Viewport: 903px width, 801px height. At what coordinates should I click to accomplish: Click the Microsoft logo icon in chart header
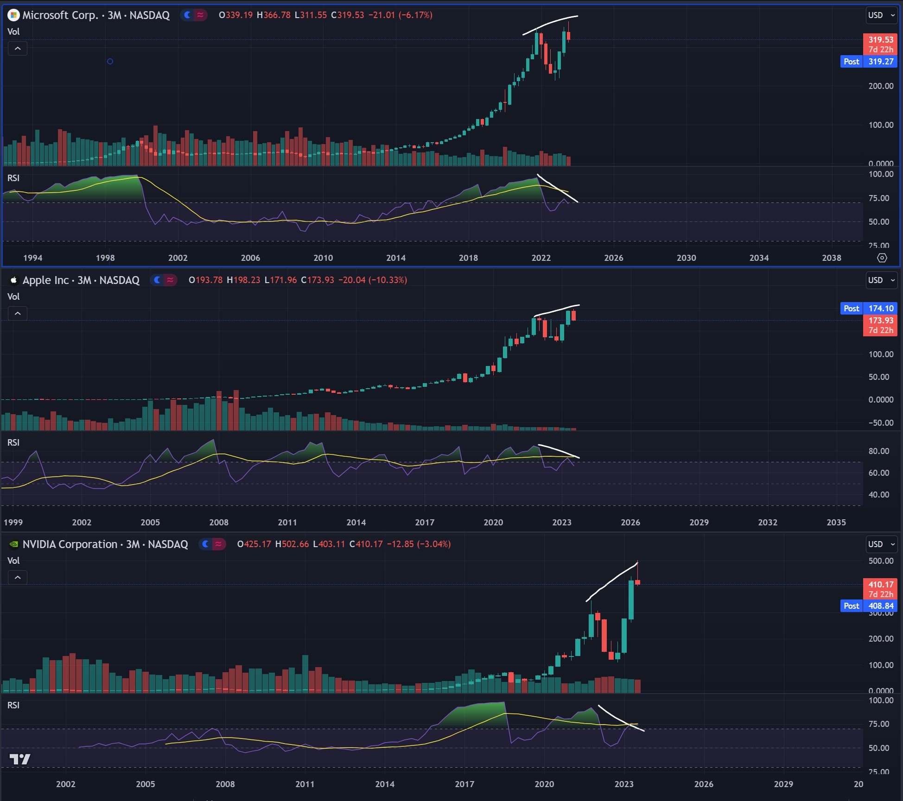pos(14,15)
